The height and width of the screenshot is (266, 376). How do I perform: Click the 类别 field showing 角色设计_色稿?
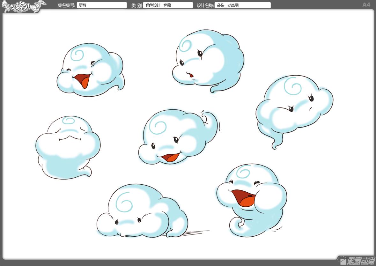pyautogui.click(x=168, y=5)
